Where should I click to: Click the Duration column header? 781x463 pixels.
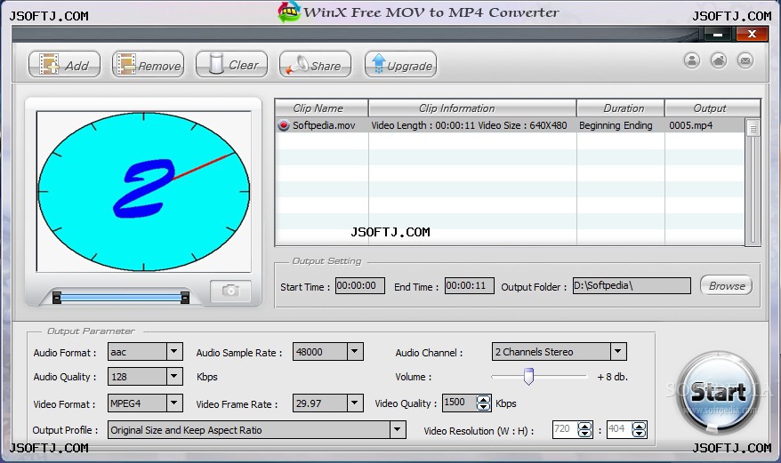621,108
